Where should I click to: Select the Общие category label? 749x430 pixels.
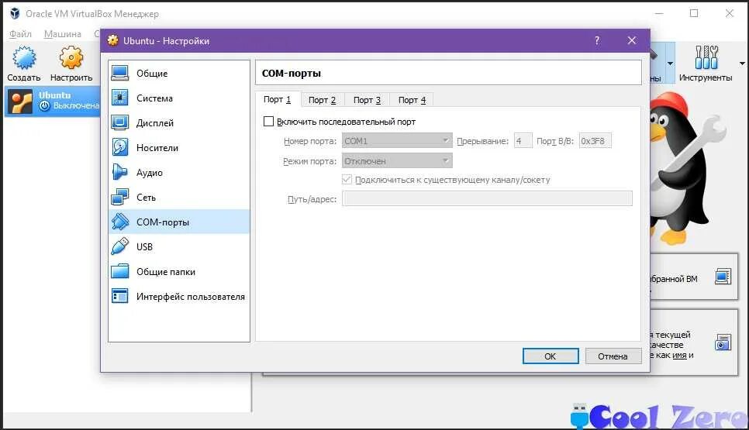pyautogui.click(x=152, y=74)
